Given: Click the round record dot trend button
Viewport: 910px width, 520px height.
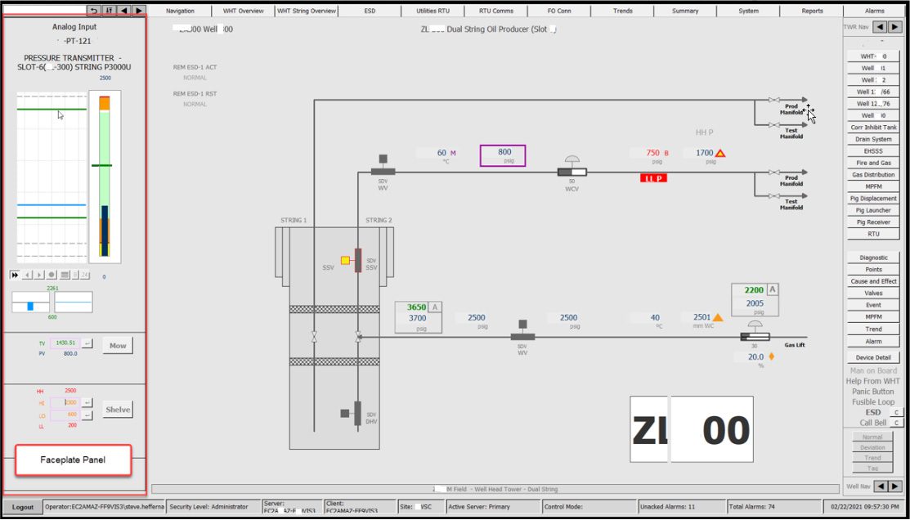Looking at the screenshot, I should tap(52, 275).
